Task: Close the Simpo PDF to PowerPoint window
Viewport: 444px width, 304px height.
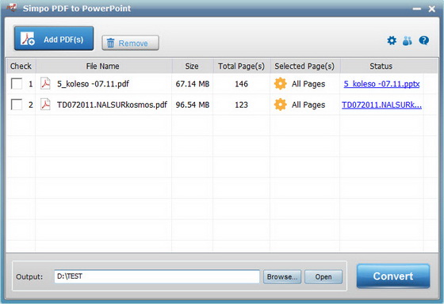Action: point(432,9)
